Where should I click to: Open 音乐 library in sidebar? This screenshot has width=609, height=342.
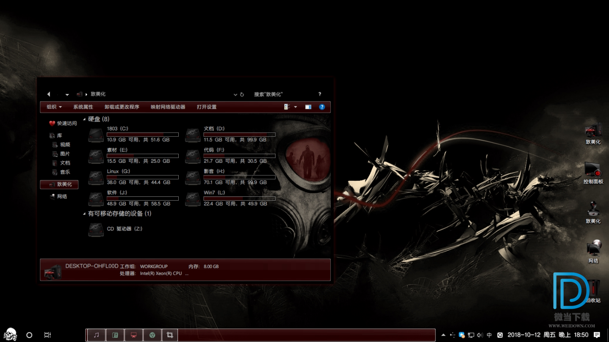[x=61, y=172]
